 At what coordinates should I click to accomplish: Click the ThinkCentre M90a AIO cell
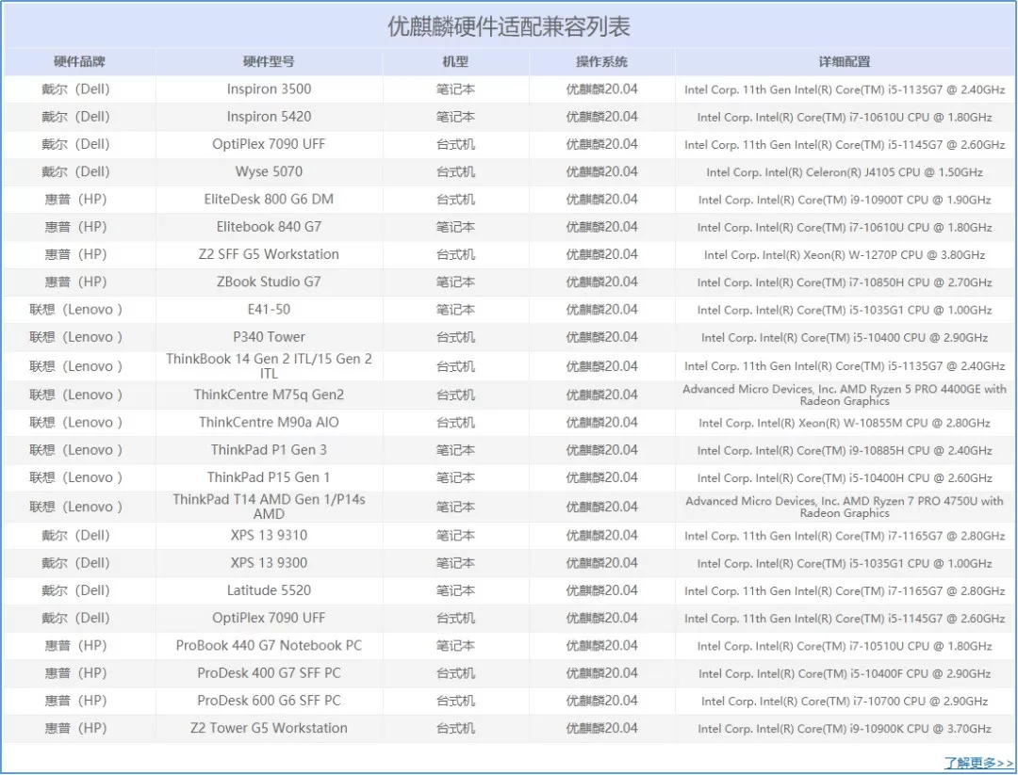point(269,422)
